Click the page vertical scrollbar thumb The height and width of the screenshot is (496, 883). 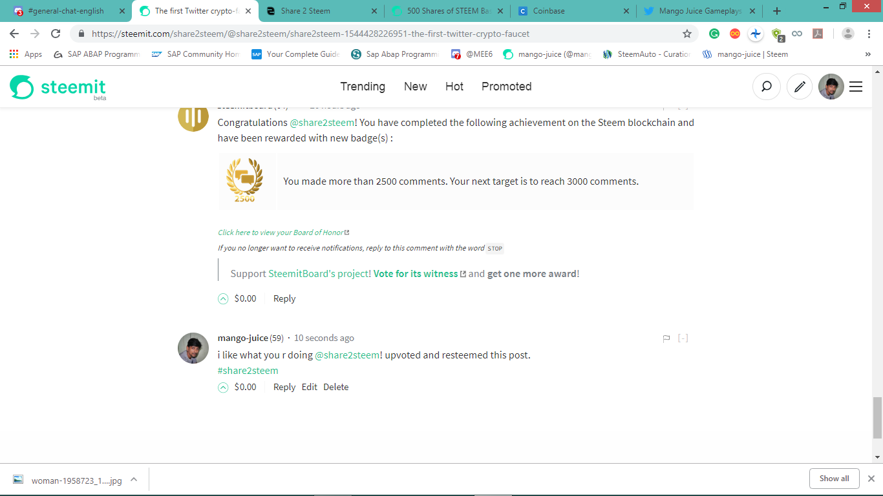[x=877, y=418]
